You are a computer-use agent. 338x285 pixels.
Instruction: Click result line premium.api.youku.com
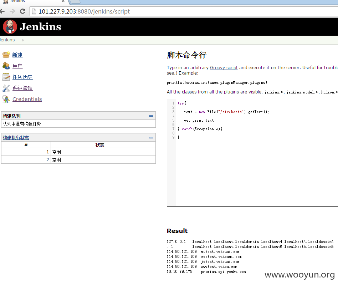[x=206, y=272]
